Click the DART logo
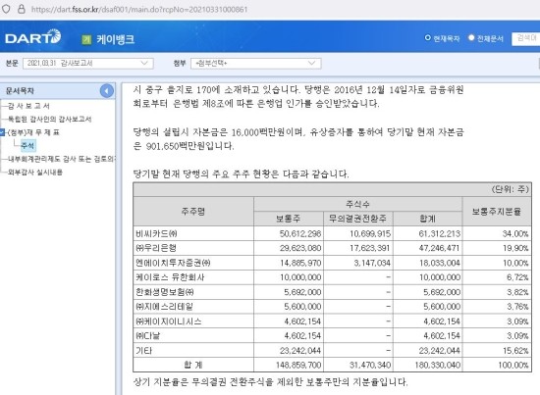 click(x=33, y=37)
